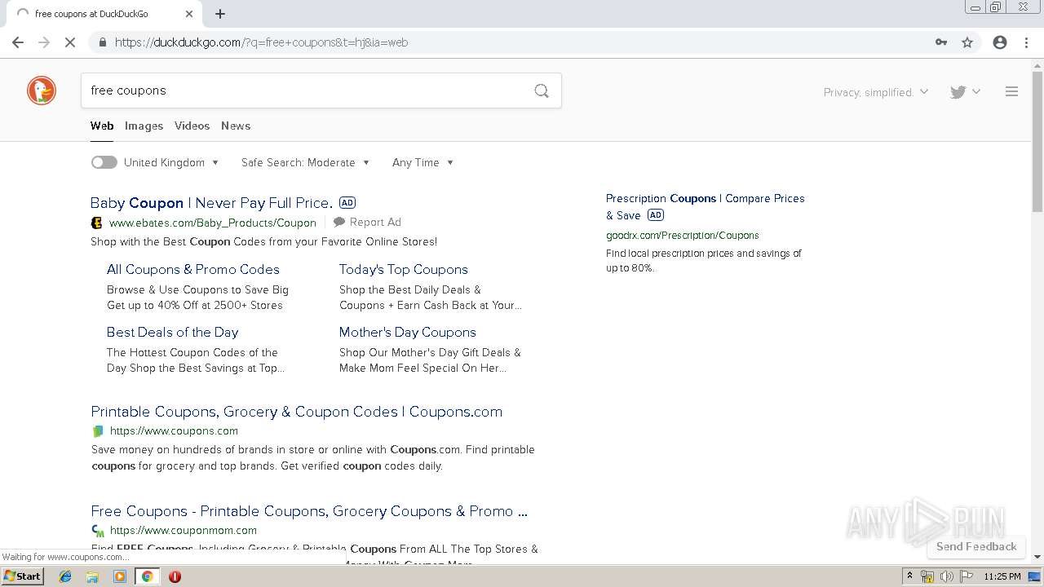
Task: Select the Web results tab
Action: click(x=102, y=126)
